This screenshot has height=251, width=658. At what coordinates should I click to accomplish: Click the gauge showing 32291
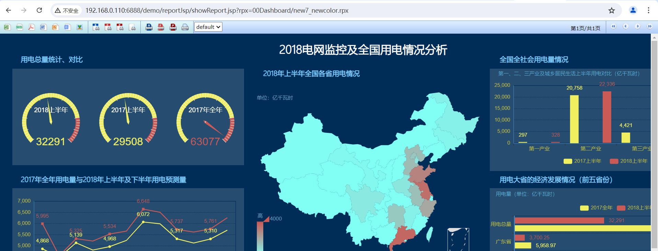51,119
